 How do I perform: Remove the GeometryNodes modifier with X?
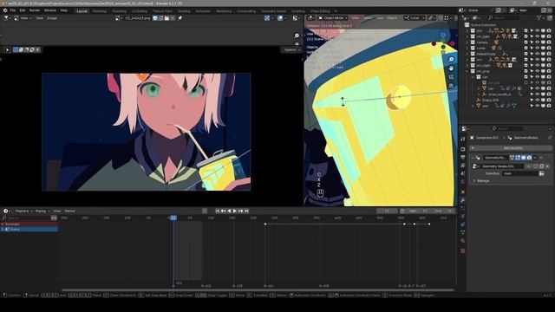(541, 158)
